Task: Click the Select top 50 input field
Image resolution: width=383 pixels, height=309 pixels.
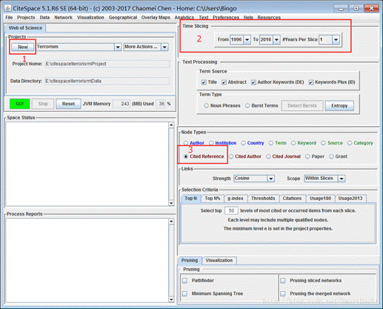Action: (x=231, y=210)
